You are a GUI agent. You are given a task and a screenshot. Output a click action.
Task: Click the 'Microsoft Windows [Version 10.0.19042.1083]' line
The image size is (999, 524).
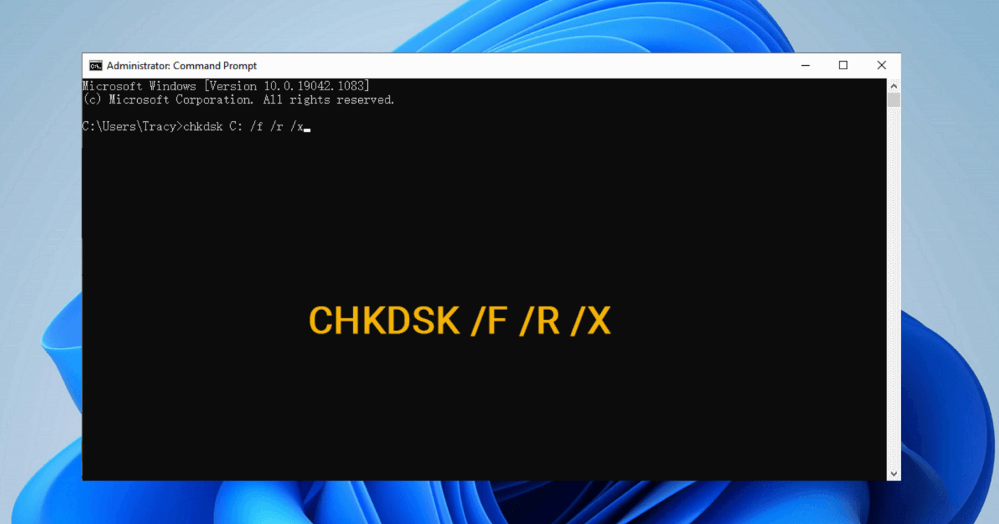226,86
